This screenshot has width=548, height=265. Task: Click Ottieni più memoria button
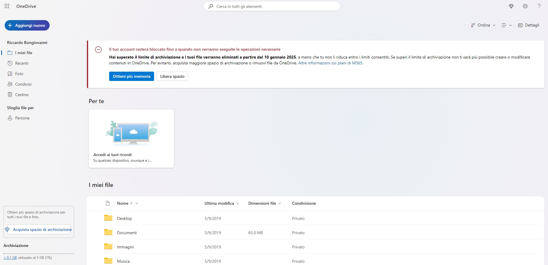pos(132,76)
